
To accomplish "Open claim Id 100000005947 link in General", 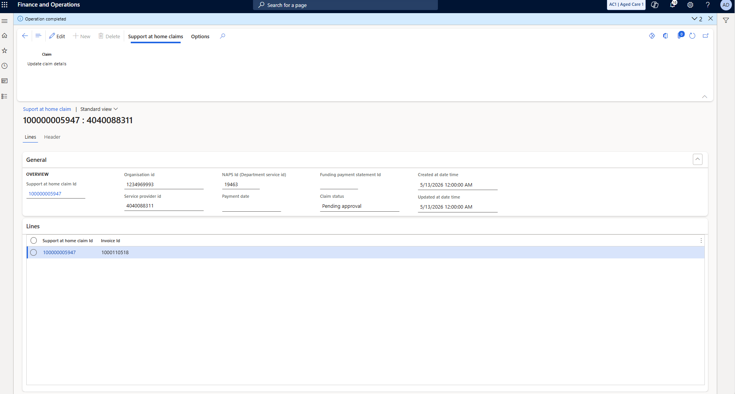I will coord(45,194).
